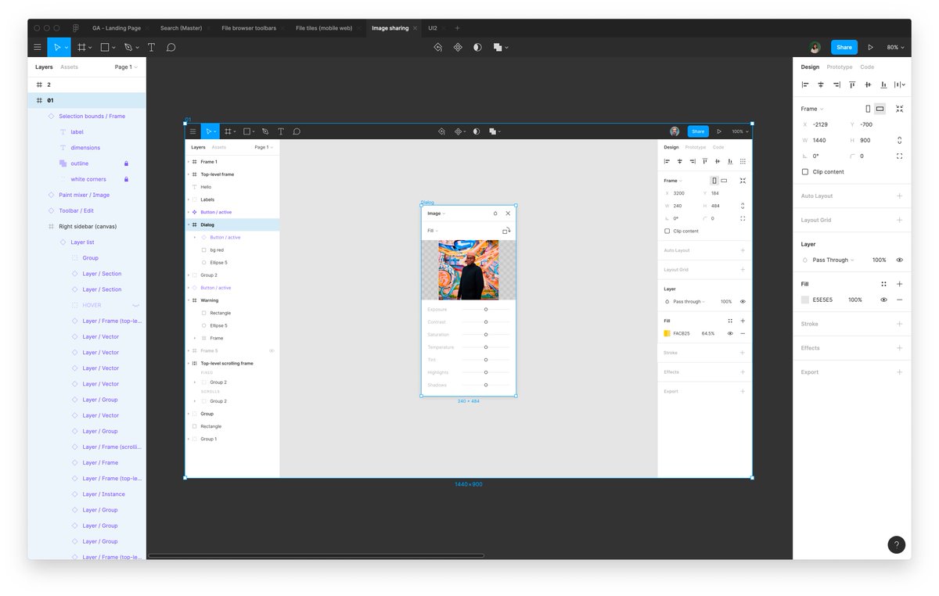Open the Assets tab next to the Layers tab

click(x=70, y=67)
